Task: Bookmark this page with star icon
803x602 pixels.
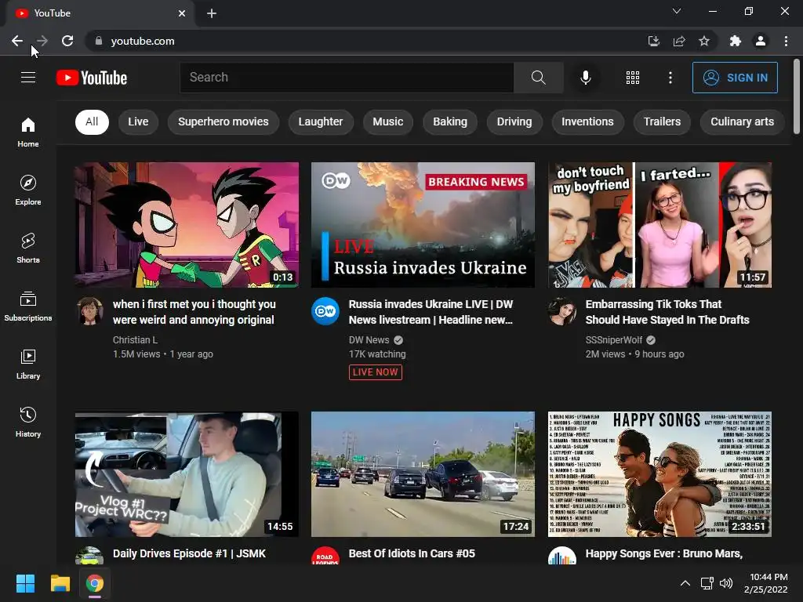Action: (704, 41)
